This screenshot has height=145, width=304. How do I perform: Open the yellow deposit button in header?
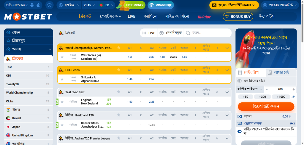pyautogui.click(x=234, y=5)
